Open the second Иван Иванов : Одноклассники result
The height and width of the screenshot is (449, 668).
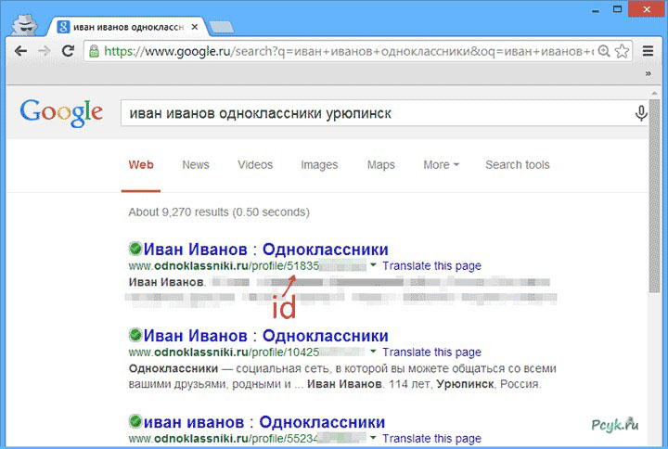(x=265, y=336)
